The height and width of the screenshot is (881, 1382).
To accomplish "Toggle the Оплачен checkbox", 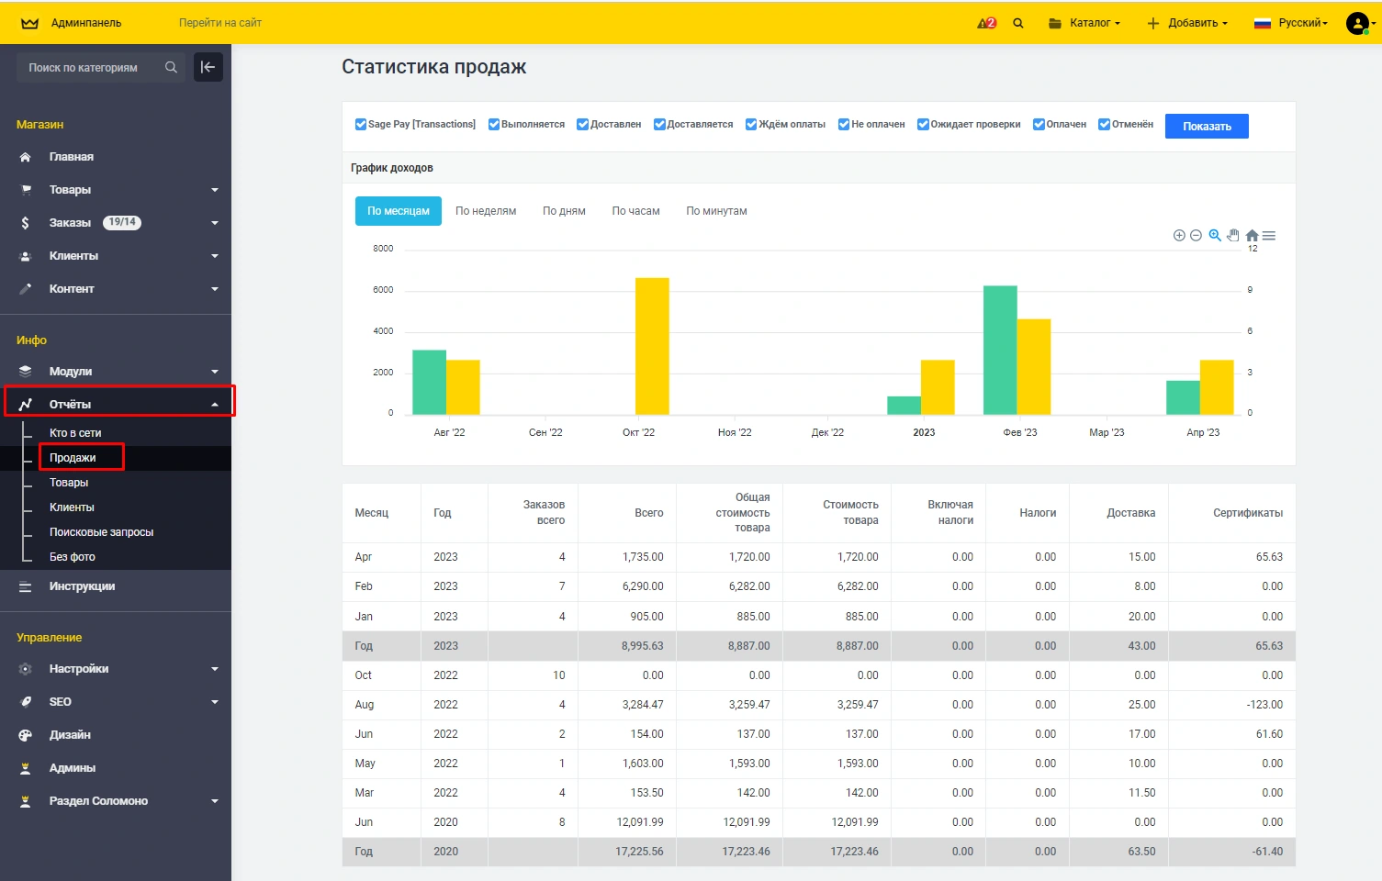I will 1039,125.
